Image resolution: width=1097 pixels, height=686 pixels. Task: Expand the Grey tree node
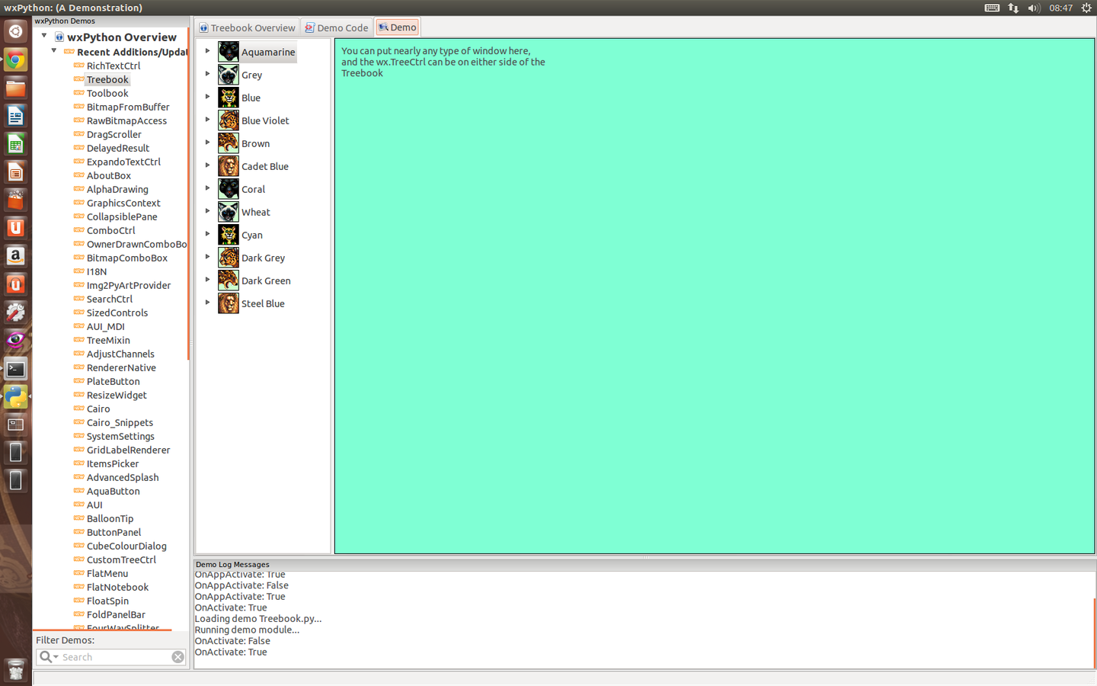[x=207, y=74]
